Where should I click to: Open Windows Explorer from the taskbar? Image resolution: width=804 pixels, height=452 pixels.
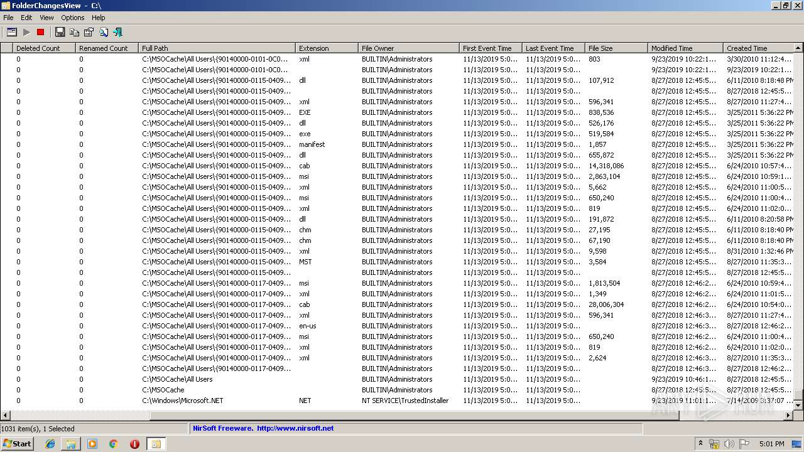(71, 444)
